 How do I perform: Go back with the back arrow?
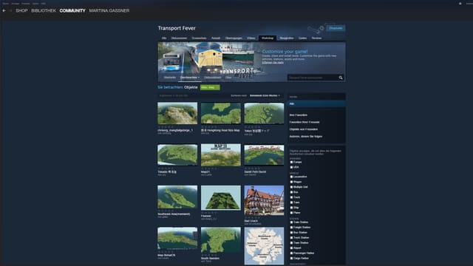4,10
